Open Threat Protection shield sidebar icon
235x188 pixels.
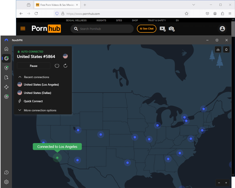pos(6,68)
